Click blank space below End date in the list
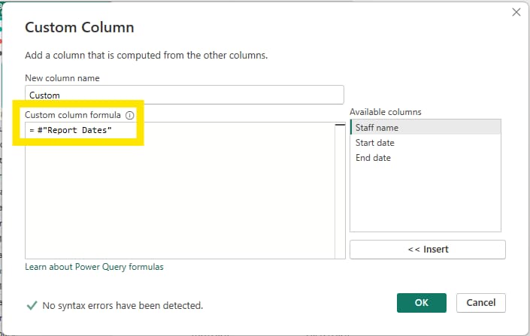Screen dimensions: 530x336 coord(425,199)
